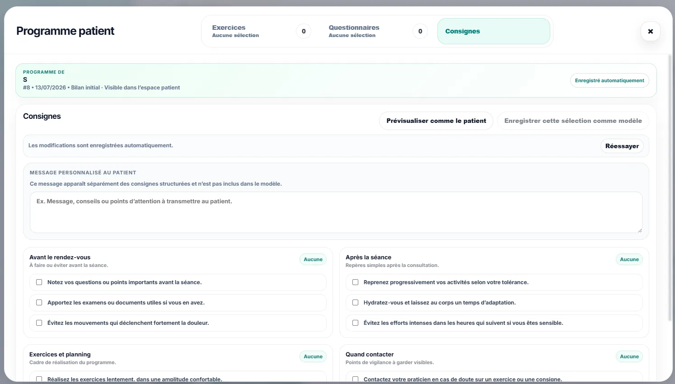675x384 pixels.
Task: Select the Consignes tab
Action: (x=493, y=31)
